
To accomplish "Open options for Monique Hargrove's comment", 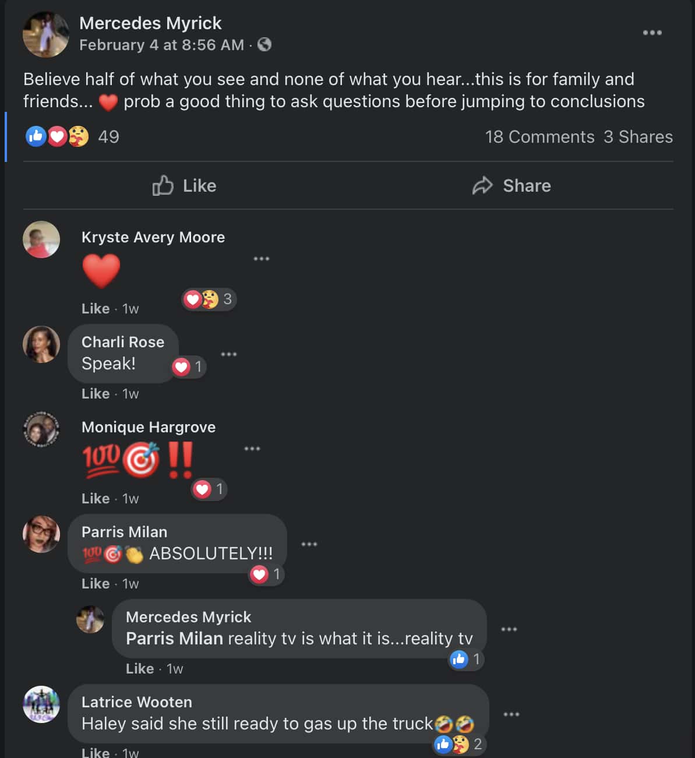I will click(252, 449).
